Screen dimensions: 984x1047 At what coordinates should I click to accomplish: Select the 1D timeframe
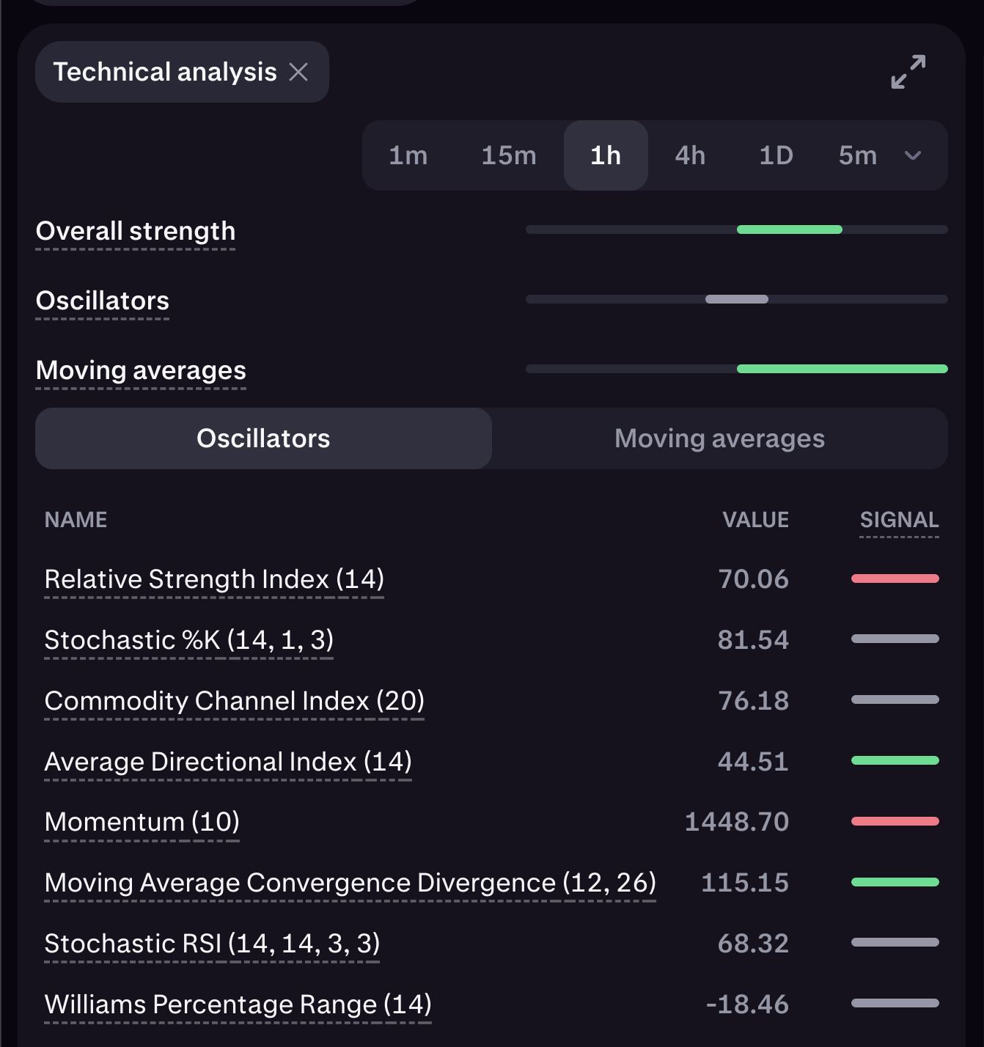click(x=776, y=155)
